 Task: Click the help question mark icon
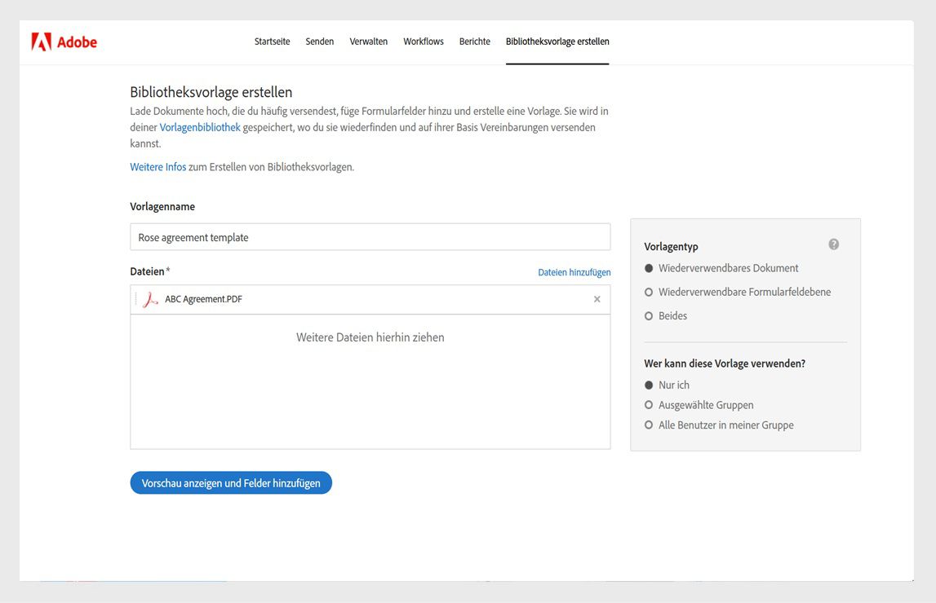tap(833, 244)
